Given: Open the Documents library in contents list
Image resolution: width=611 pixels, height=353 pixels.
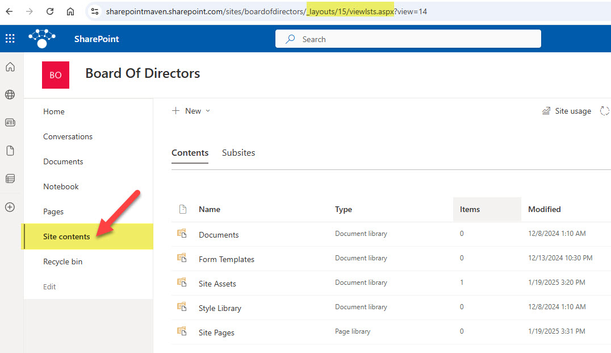Looking at the screenshot, I should coord(219,235).
